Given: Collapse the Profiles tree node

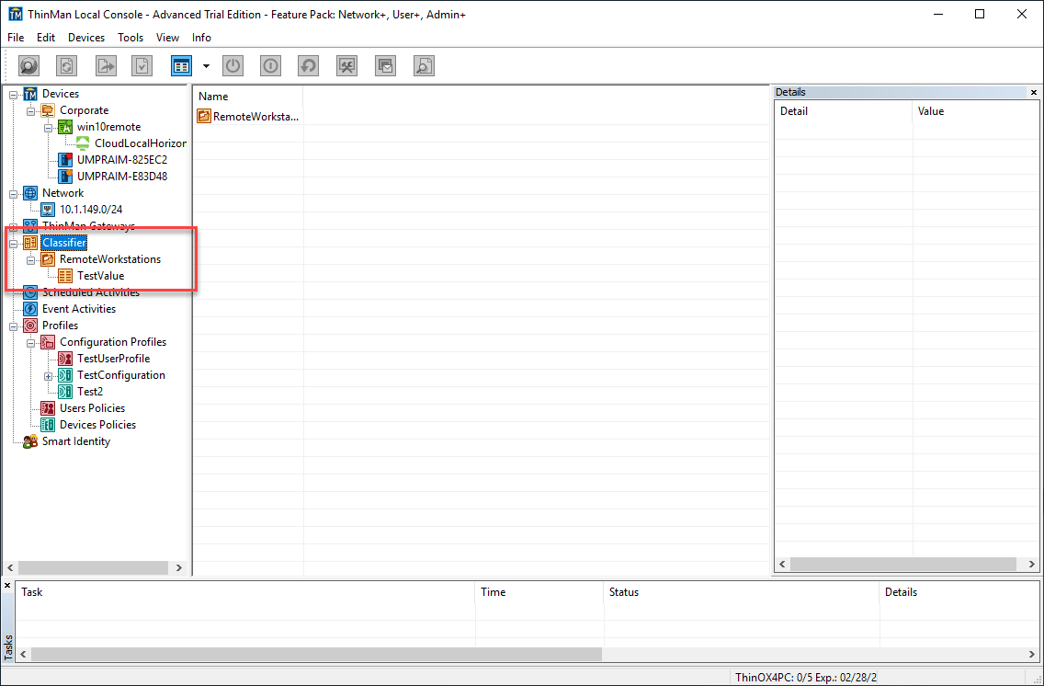Looking at the screenshot, I should tap(13, 326).
